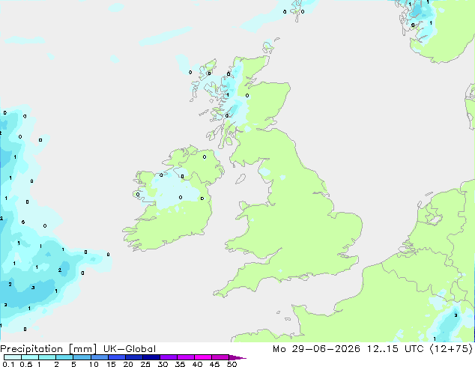This screenshot has height=367, width=475.
Task: Select legend swatch between 10 and 15
Action: coord(99,357)
